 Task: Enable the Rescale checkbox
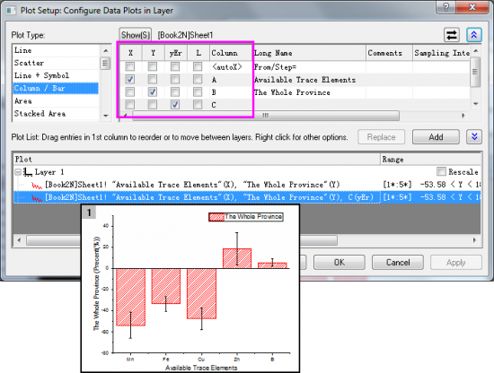click(x=441, y=171)
